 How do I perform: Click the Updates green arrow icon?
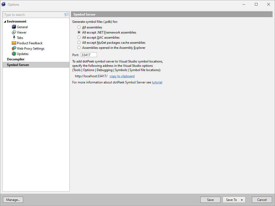(x=14, y=54)
